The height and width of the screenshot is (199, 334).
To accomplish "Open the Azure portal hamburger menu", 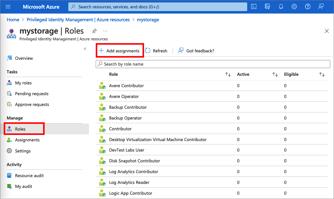I will (8, 7).
